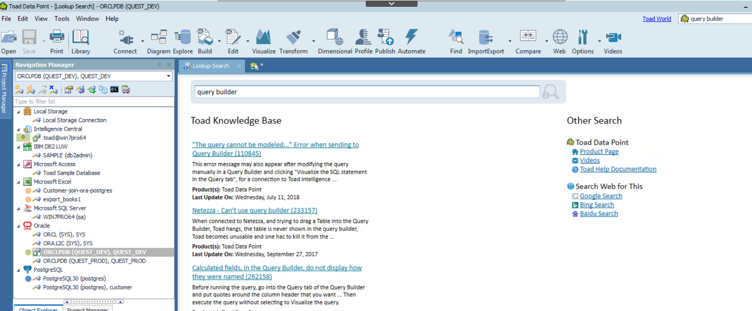Screen dimensions: 752x311
Task: Open the Tools menu
Action: [62, 18]
